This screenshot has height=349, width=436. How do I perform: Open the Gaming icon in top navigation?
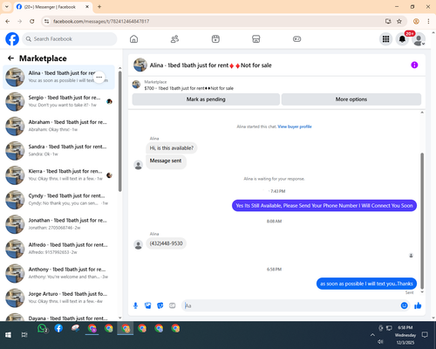coord(296,39)
